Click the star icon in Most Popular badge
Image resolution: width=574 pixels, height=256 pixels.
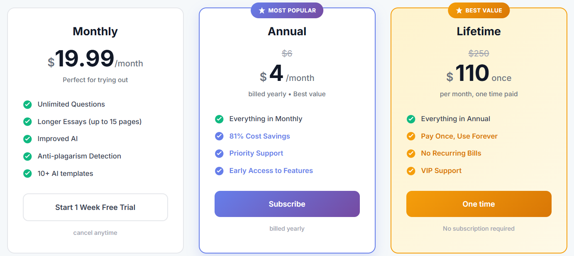click(x=261, y=10)
